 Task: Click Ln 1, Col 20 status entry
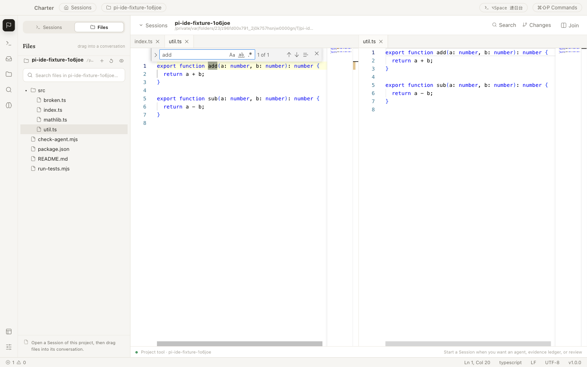point(477,363)
